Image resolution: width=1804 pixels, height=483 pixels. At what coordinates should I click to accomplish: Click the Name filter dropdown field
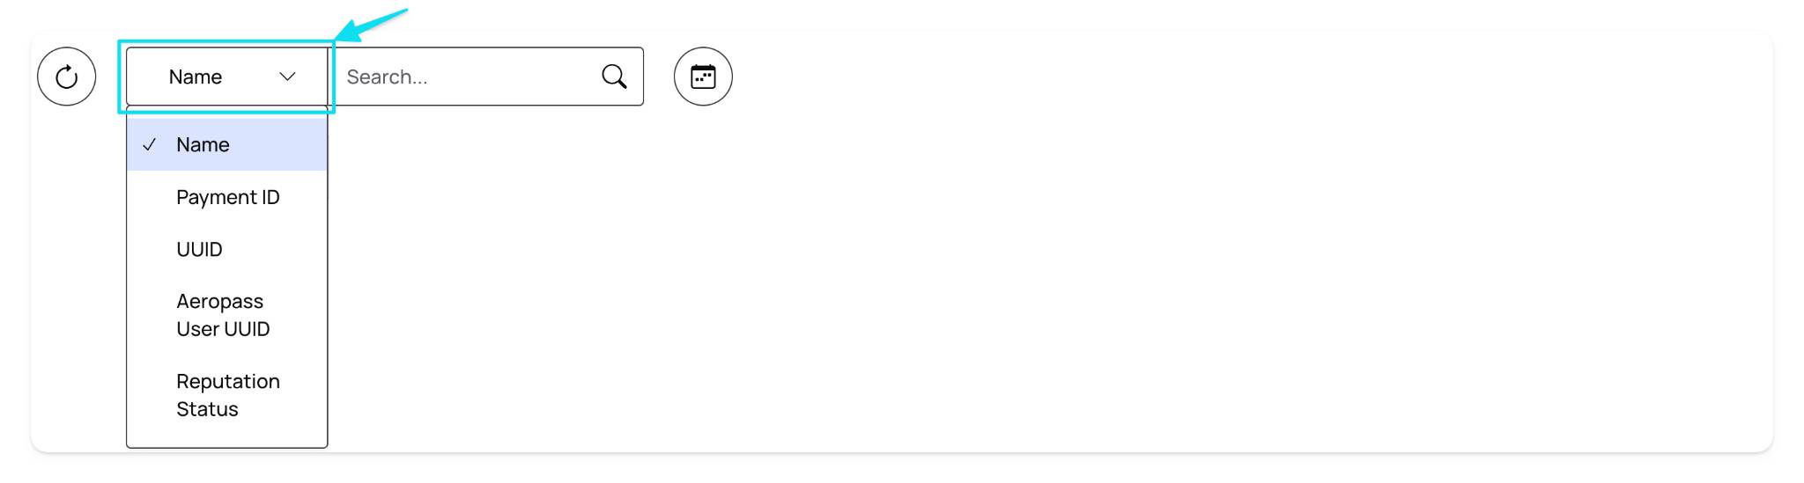pos(227,77)
